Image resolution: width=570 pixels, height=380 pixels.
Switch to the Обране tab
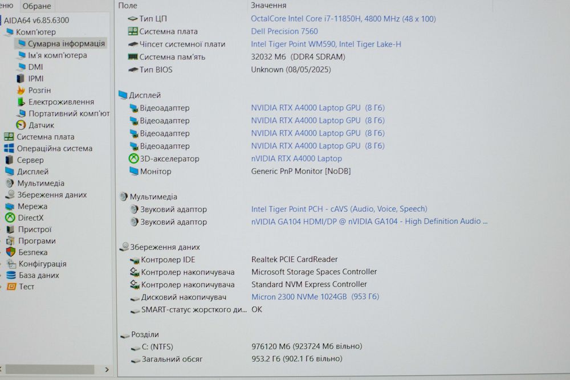pos(36,6)
